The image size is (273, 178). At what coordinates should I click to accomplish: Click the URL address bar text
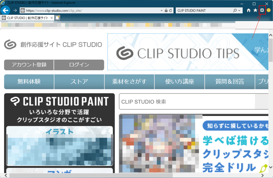pyautogui.click(x=54, y=11)
